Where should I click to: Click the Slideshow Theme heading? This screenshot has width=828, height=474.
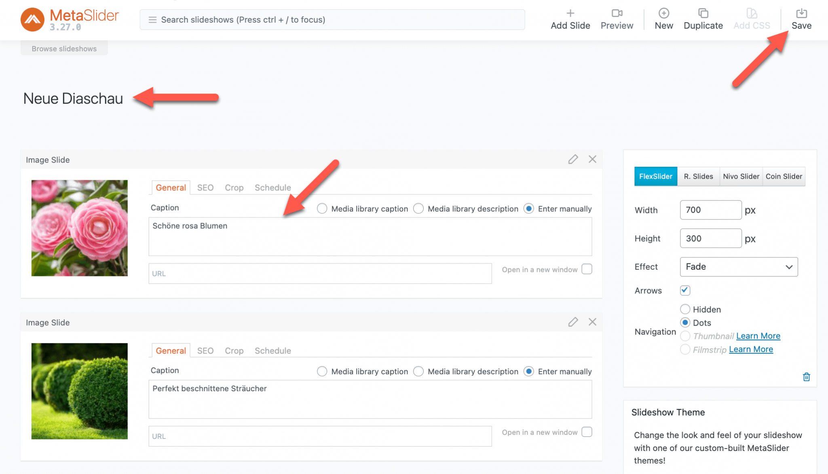click(668, 412)
